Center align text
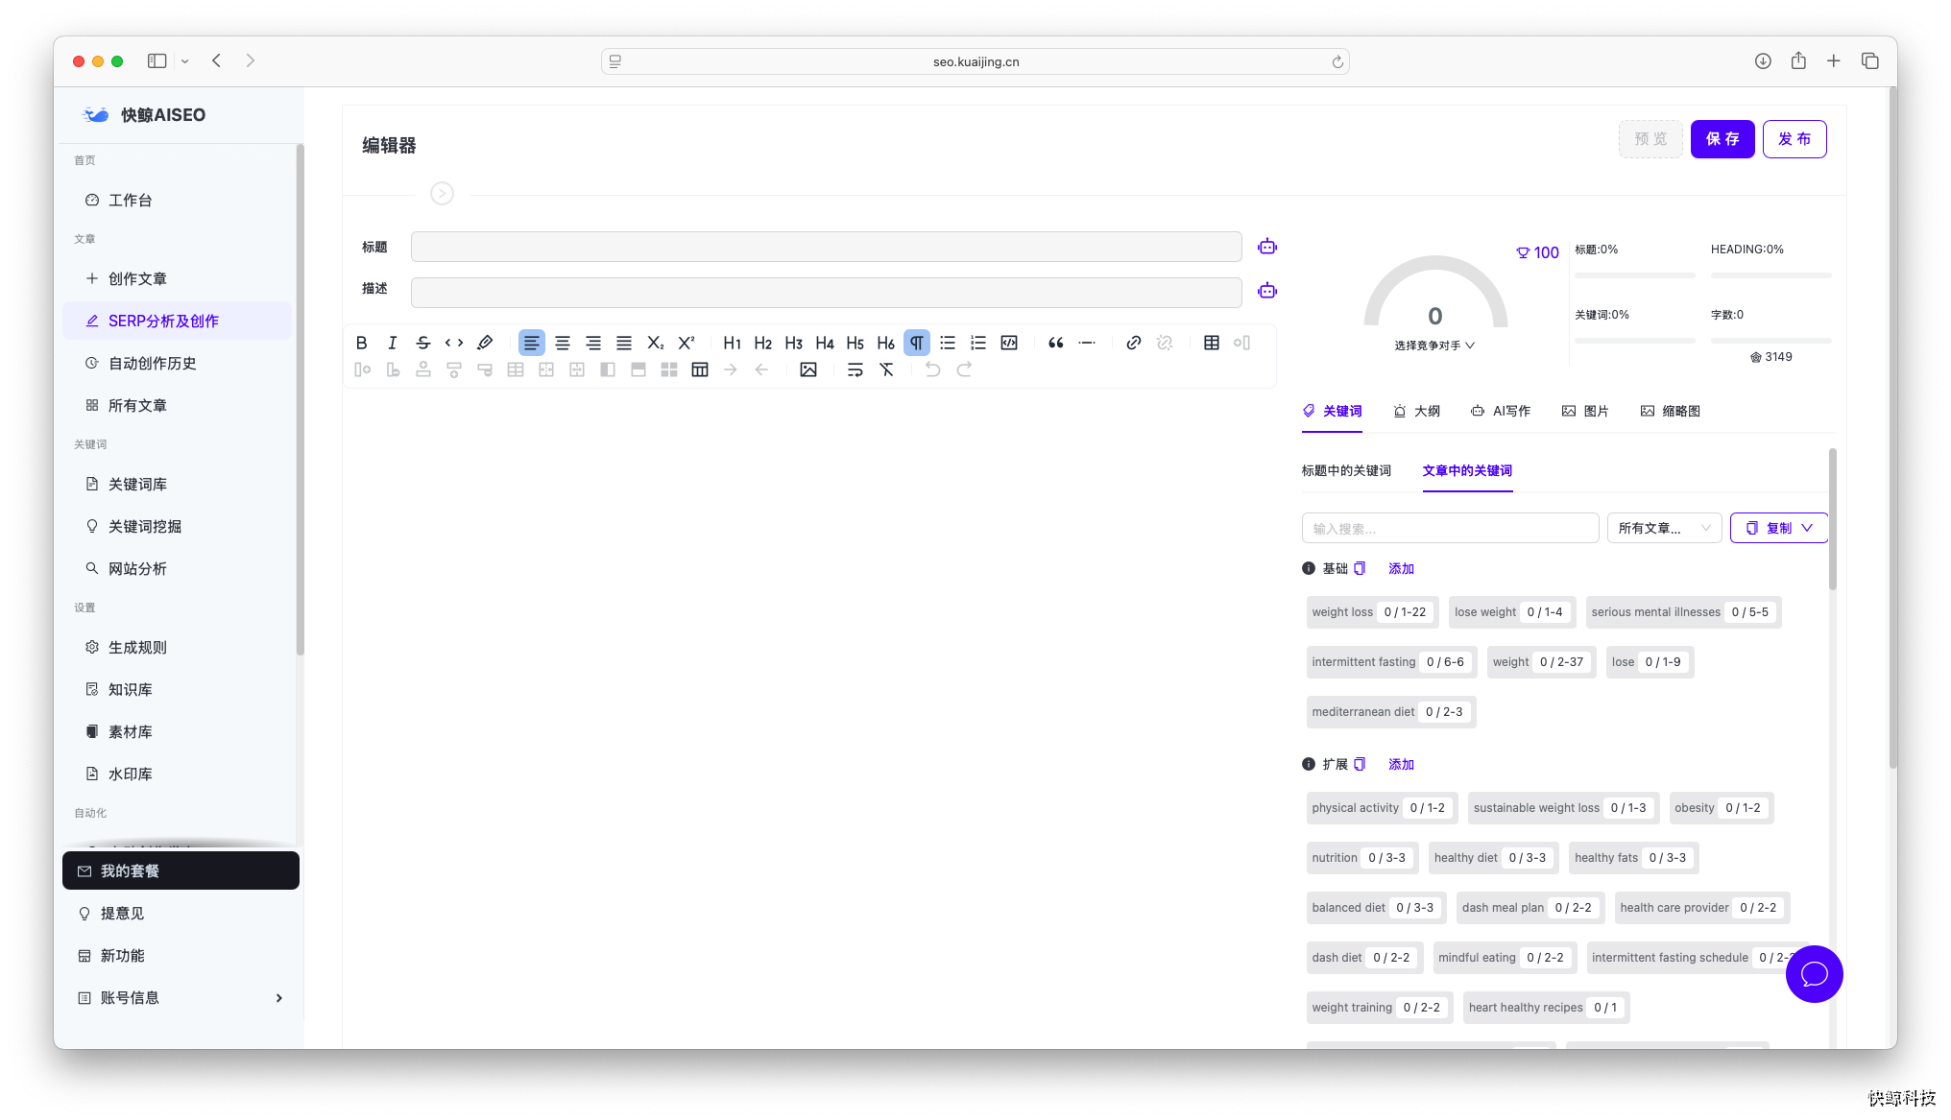 [x=563, y=343]
